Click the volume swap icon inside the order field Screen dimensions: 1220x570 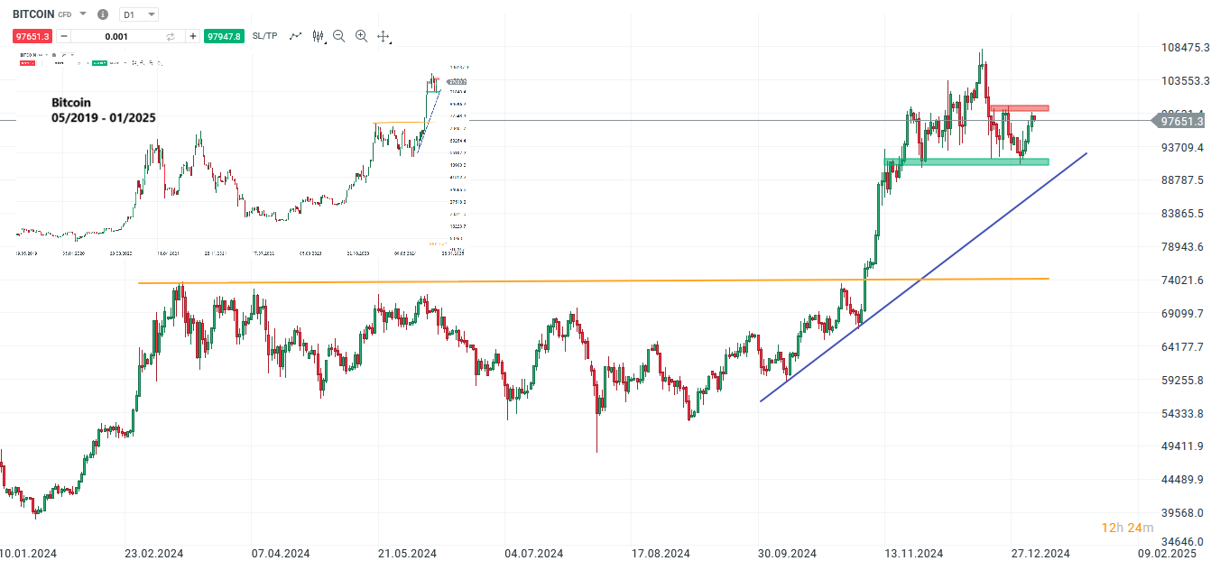point(170,36)
